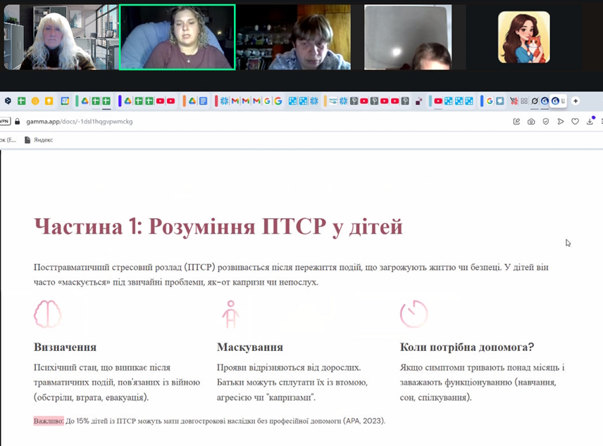Click the lock site-security icon beside URL
The width and height of the screenshot is (603, 446).
tap(18, 121)
